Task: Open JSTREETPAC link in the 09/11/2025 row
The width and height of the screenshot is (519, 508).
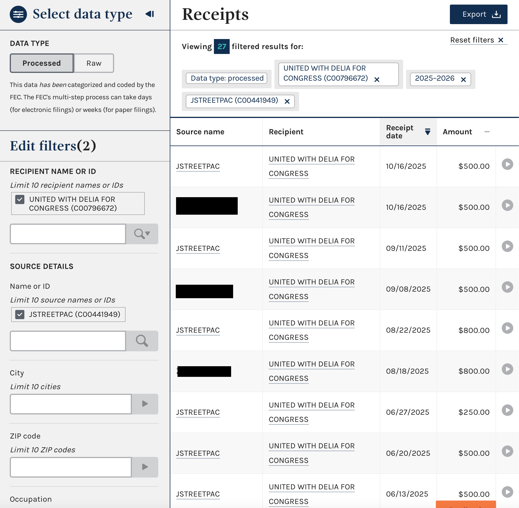Action: click(198, 249)
